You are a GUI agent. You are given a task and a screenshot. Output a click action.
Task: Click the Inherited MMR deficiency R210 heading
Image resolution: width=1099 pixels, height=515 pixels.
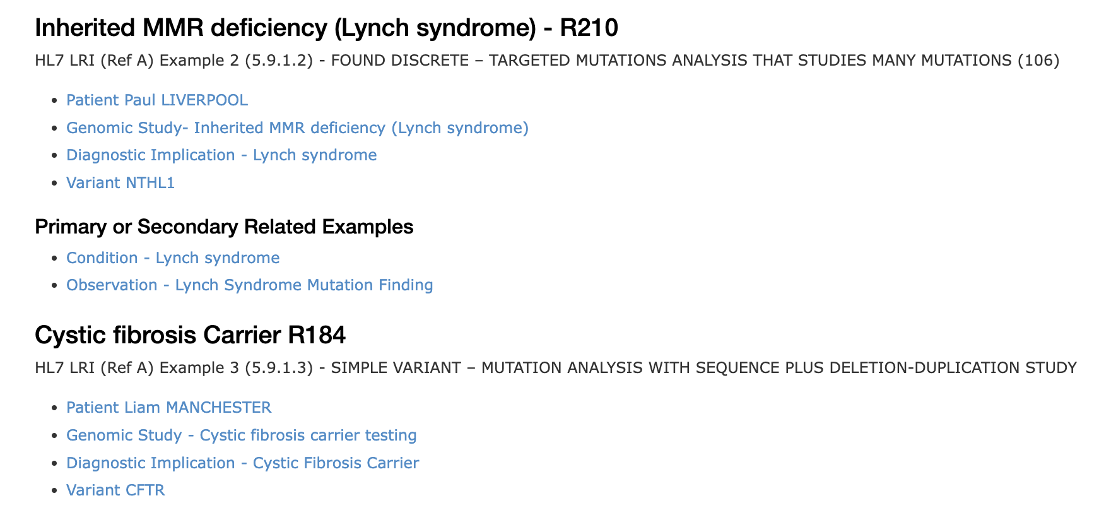coord(326,28)
